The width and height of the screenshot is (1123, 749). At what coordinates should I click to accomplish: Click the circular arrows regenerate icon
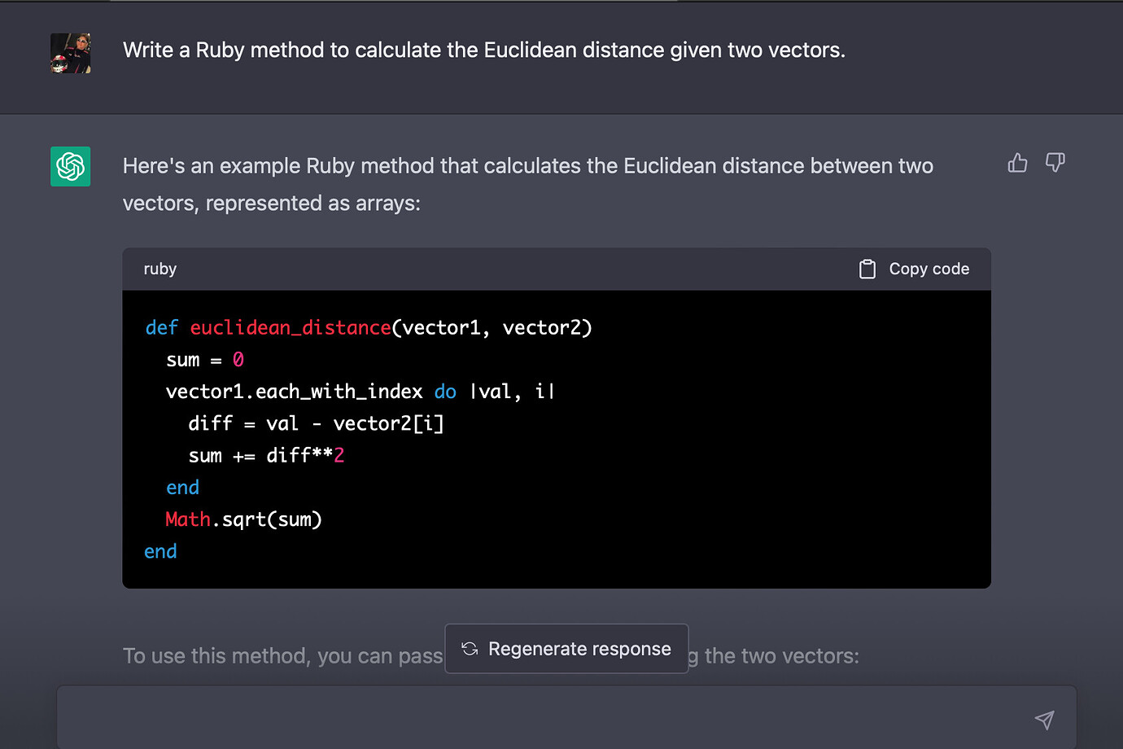[470, 649]
